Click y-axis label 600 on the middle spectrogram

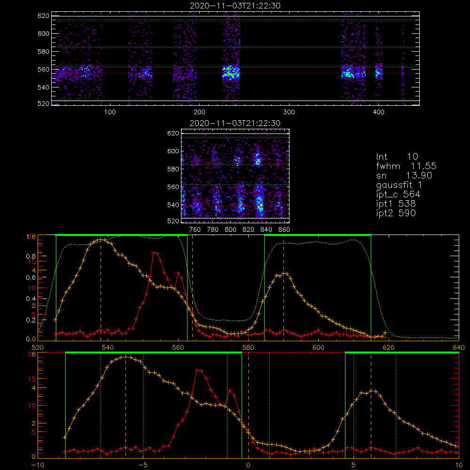coord(173,151)
